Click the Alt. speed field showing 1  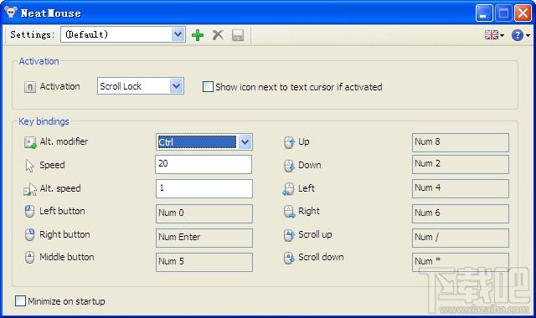point(204,188)
